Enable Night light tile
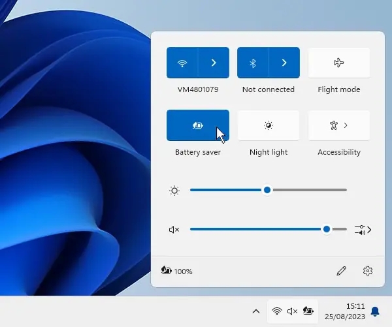The width and height of the screenshot is (392, 327). pos(269,125)
